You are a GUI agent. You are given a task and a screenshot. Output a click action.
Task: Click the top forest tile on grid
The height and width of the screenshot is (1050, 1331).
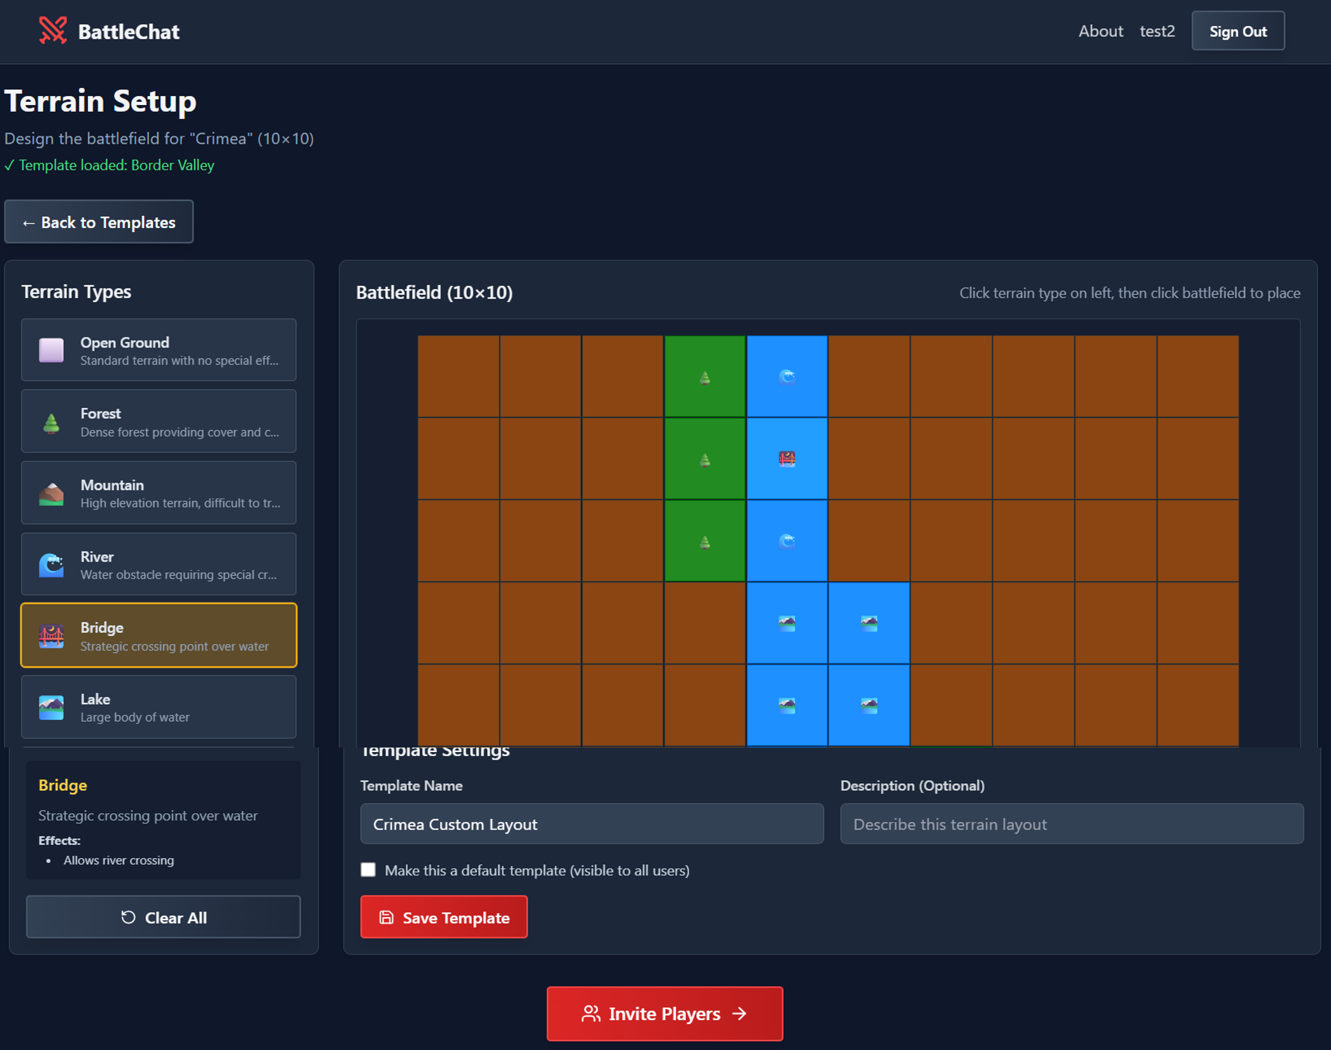[x=704, y=376]
